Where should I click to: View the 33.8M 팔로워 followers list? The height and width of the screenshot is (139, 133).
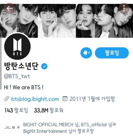(x=48, y=110)
